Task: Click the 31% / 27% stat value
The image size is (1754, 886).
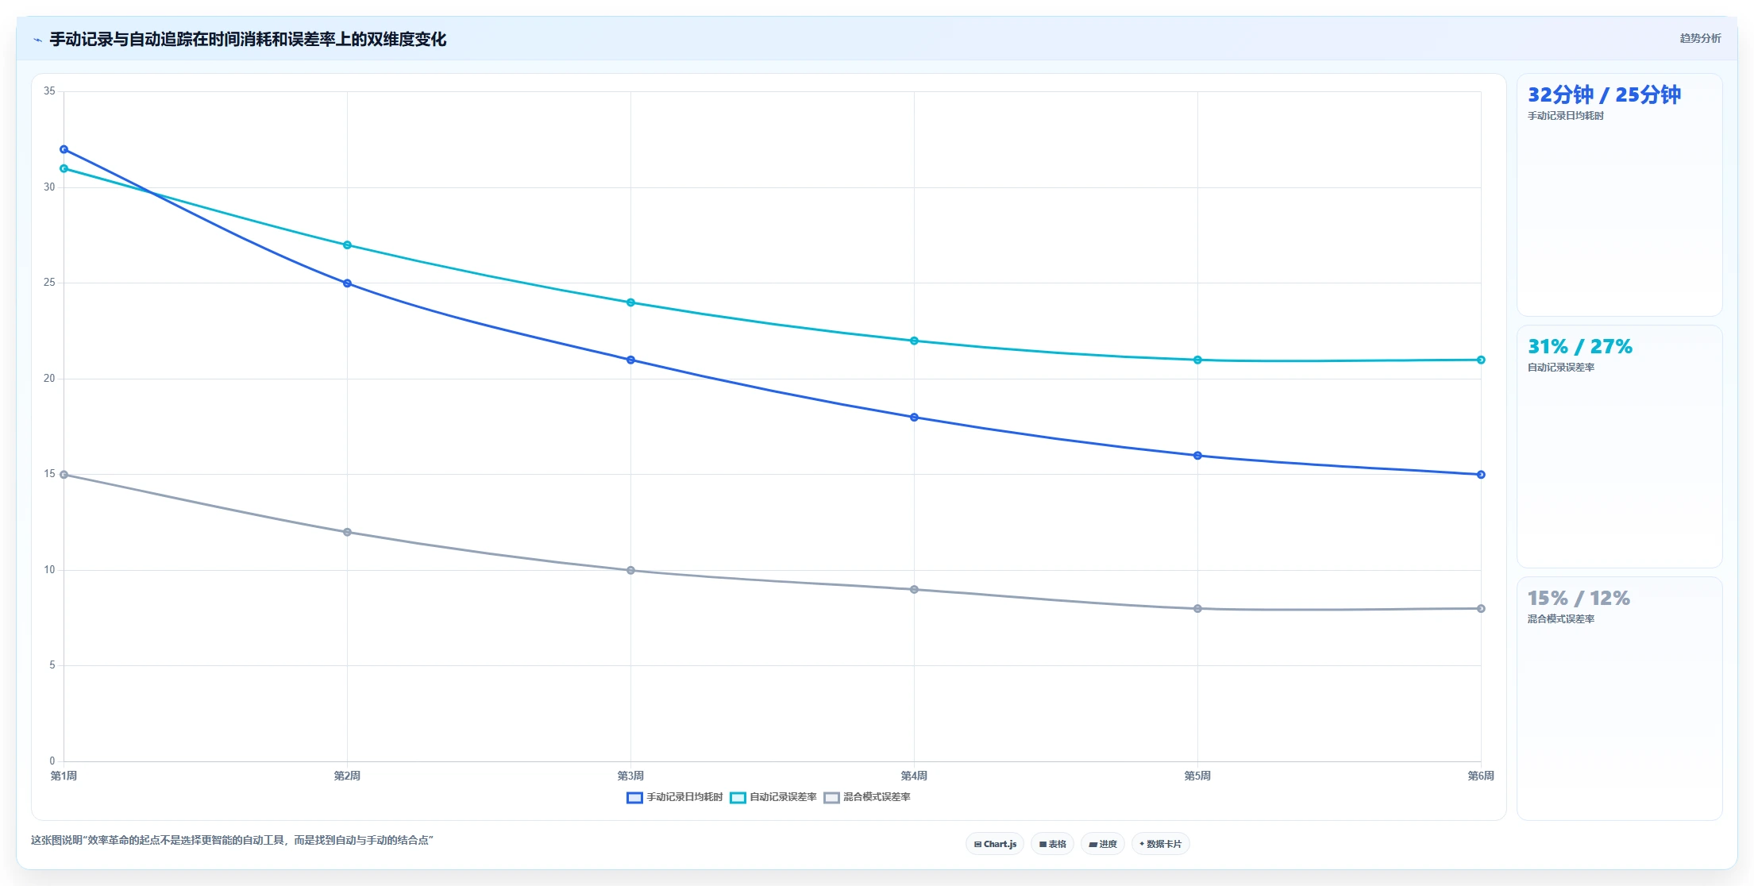Action: click(1580, 347)
